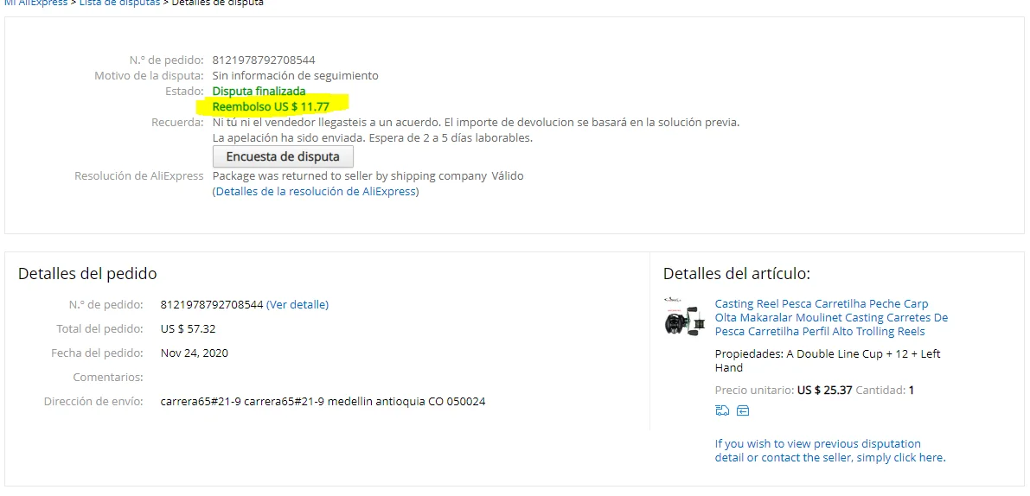Navigate to Lista de disputas breadcrumb
The height and width of the screenshot is (496, 1030).
119,3
